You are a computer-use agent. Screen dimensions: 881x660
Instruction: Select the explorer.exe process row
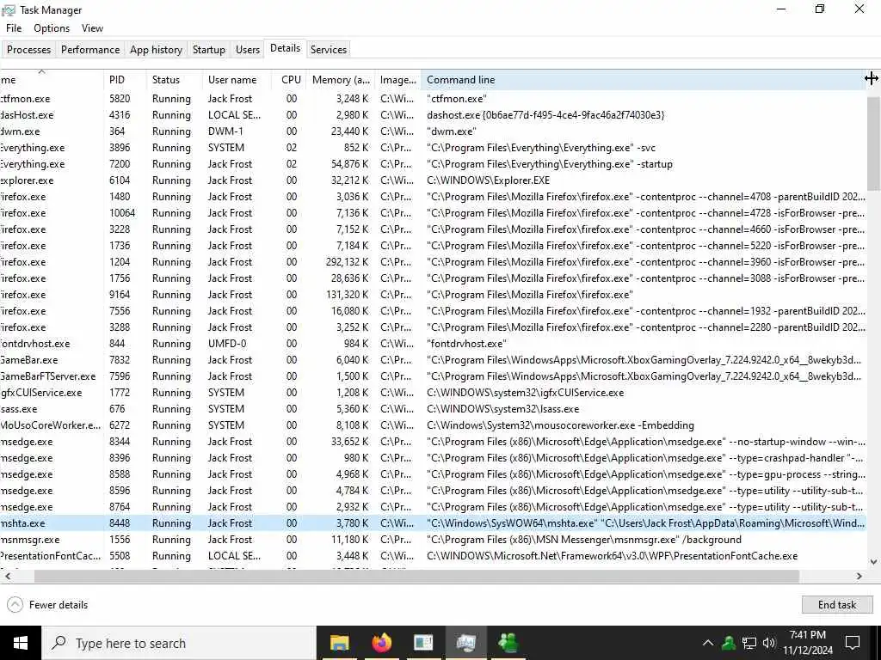coord(433,180)
